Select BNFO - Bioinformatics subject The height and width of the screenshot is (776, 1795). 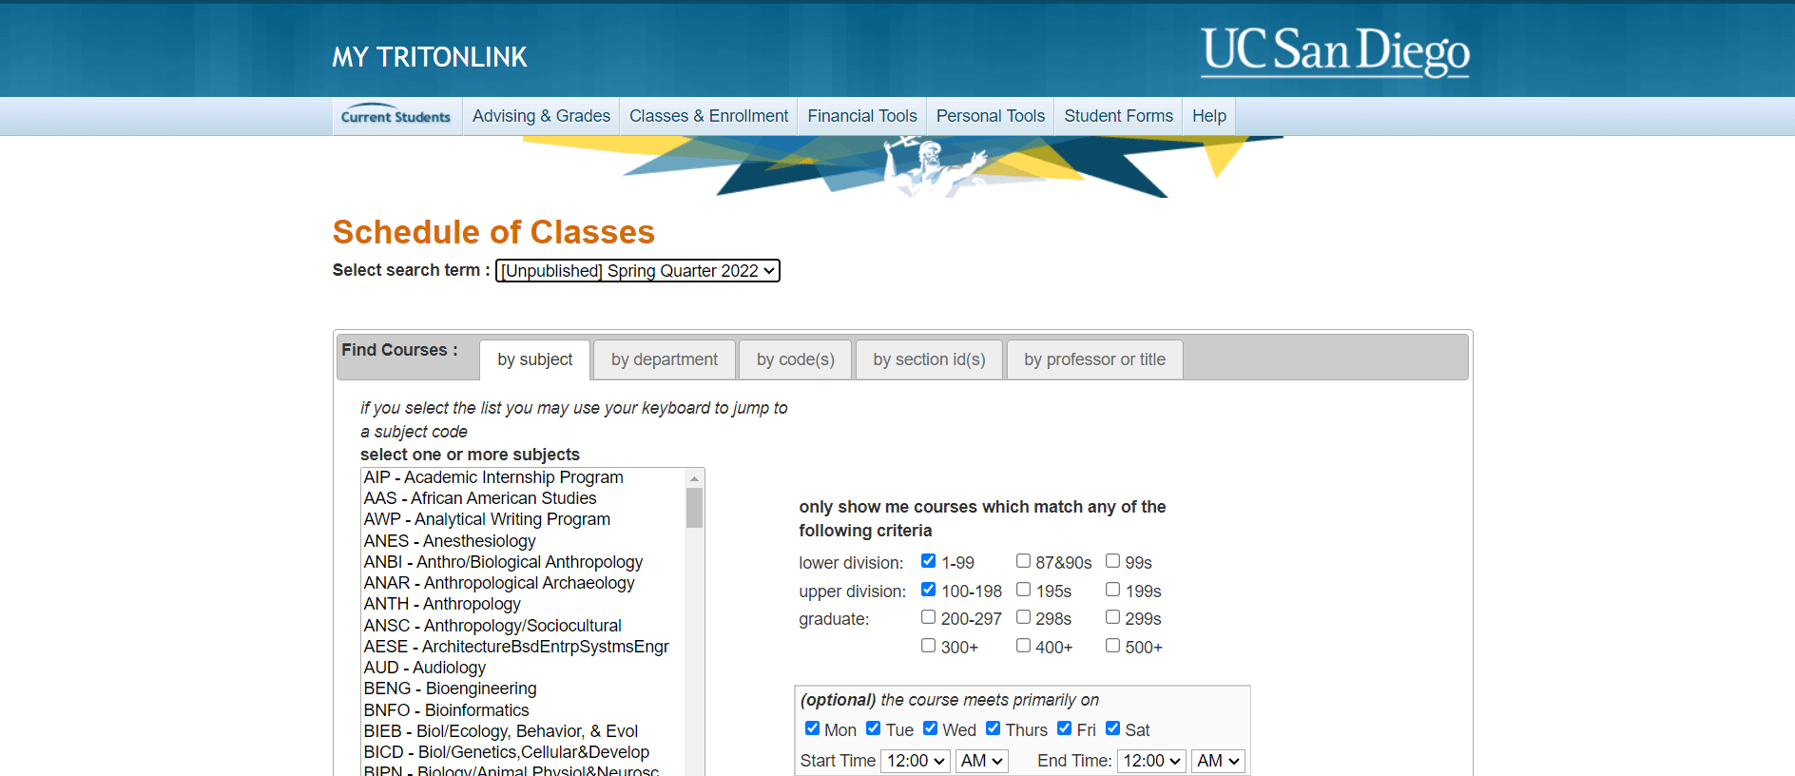tap(523, 710)
